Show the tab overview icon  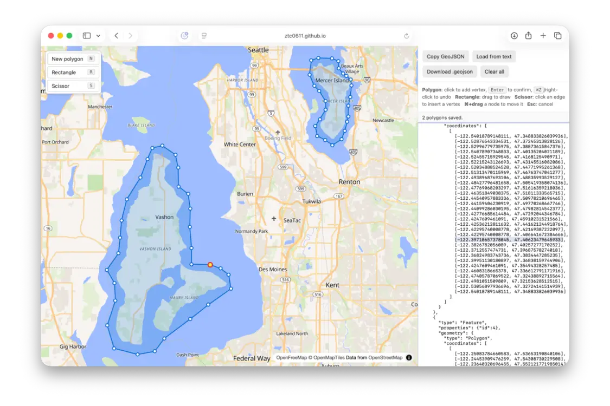tap(557, 36)
